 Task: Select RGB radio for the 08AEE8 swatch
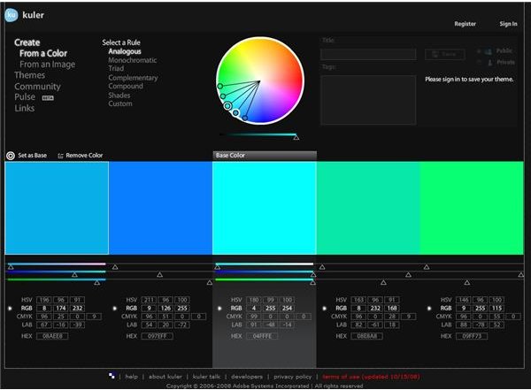(10, 308)
